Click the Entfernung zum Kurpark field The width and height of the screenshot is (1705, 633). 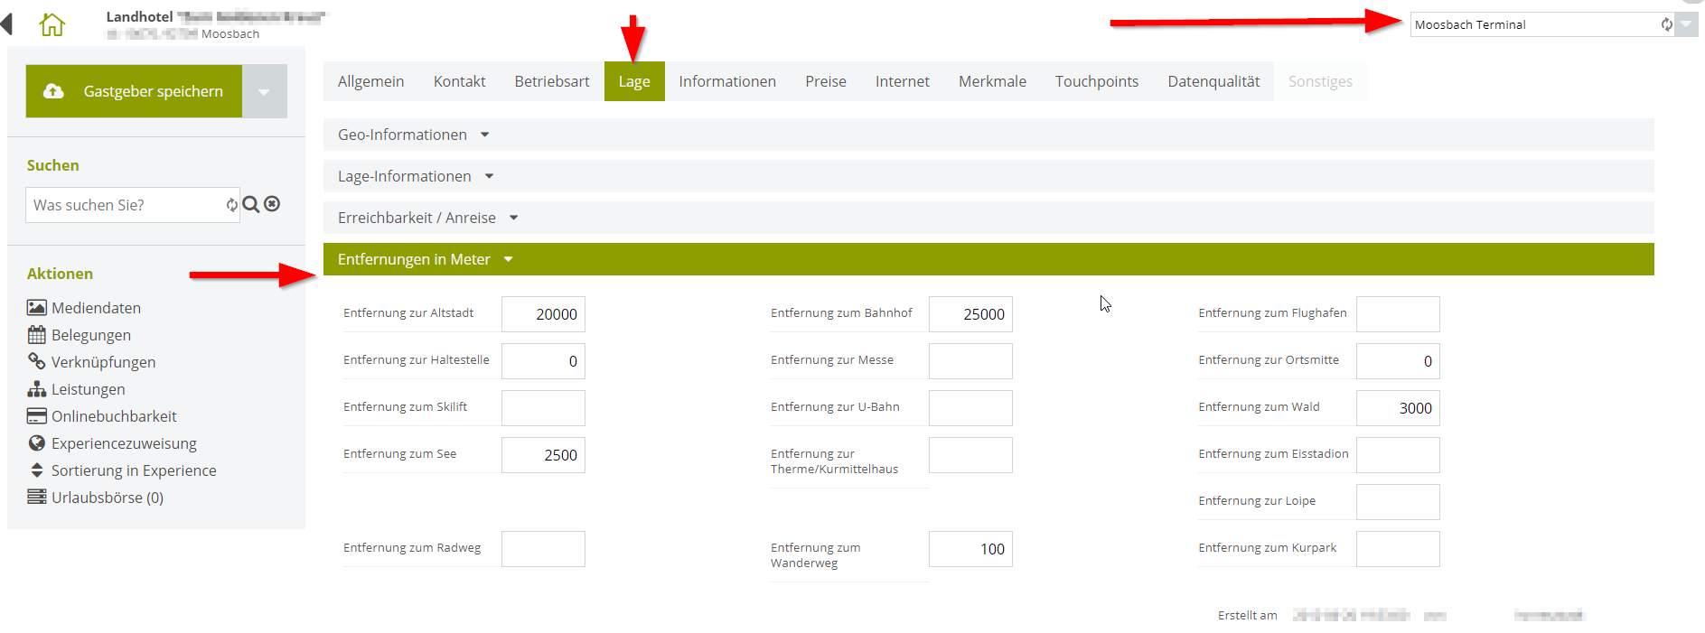(1398, 549)
